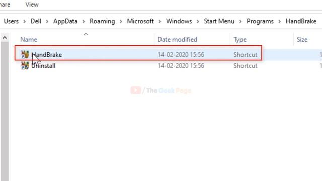Sort by the Size column header
Screen dimensions: 322x181
[x=302, y=39]
